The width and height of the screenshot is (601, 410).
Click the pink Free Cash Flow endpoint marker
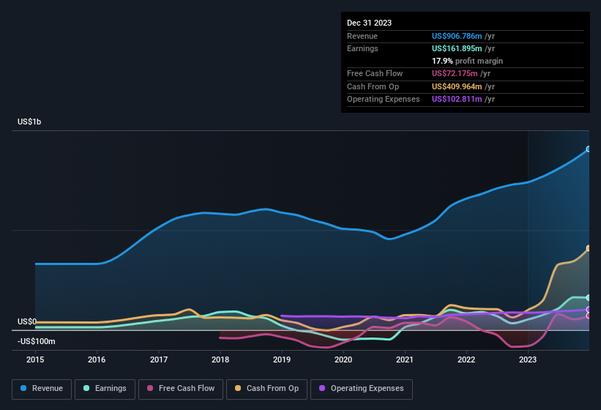[589, 316]
